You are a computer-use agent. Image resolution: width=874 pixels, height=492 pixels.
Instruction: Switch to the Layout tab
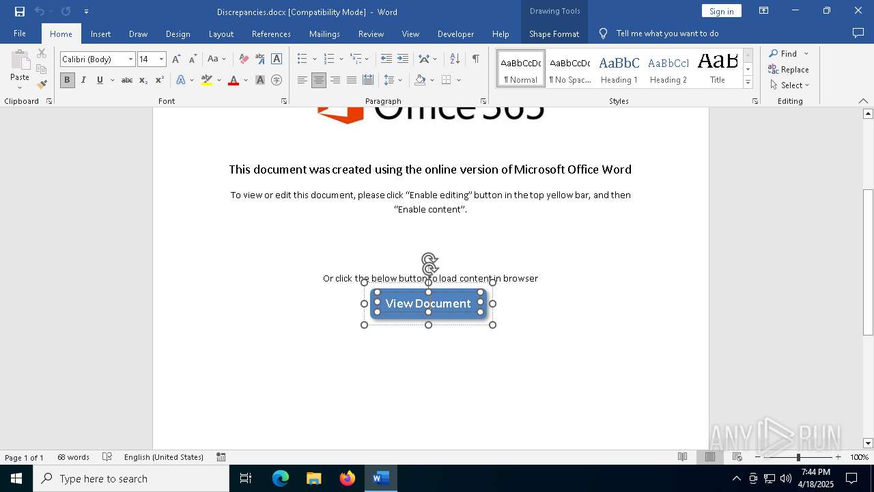click(x=221, y=33)
